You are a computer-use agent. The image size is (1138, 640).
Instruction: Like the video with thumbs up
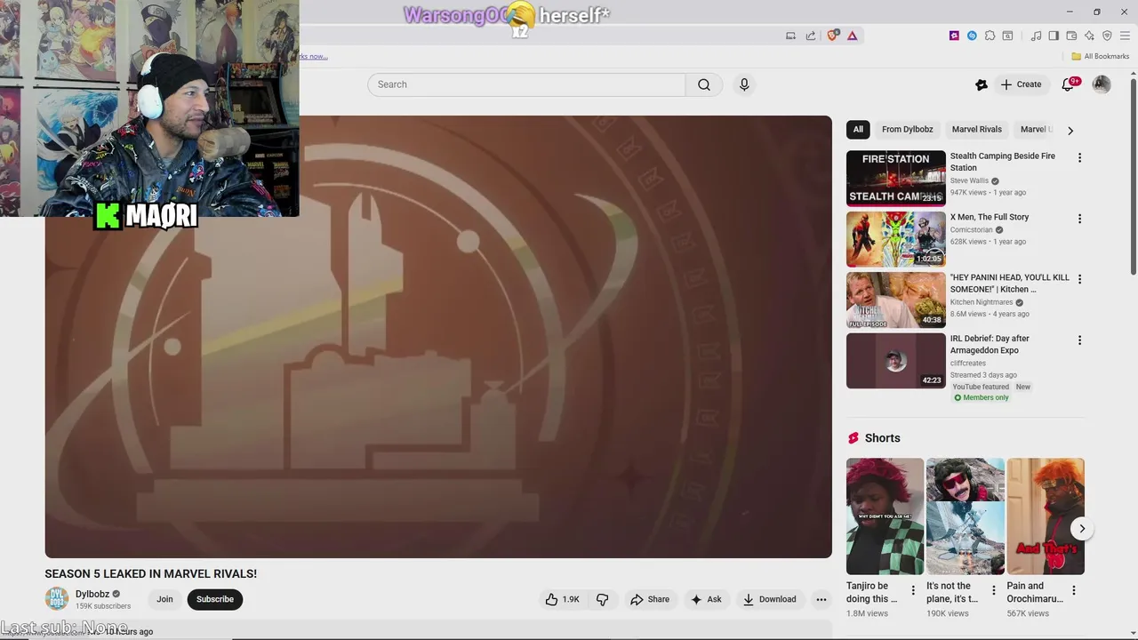[562, 599]
